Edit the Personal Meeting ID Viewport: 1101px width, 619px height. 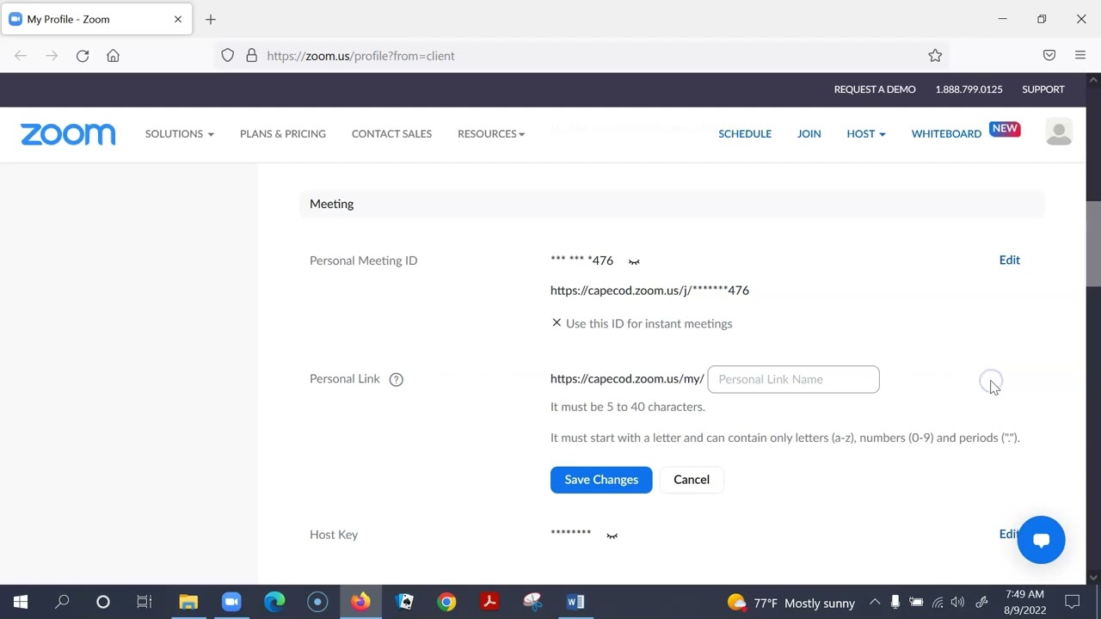pos(1009,260)
